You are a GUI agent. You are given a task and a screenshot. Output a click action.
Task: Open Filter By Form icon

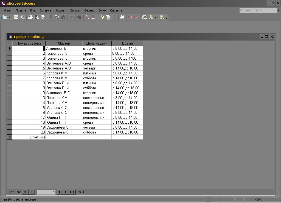pos(108,17)
